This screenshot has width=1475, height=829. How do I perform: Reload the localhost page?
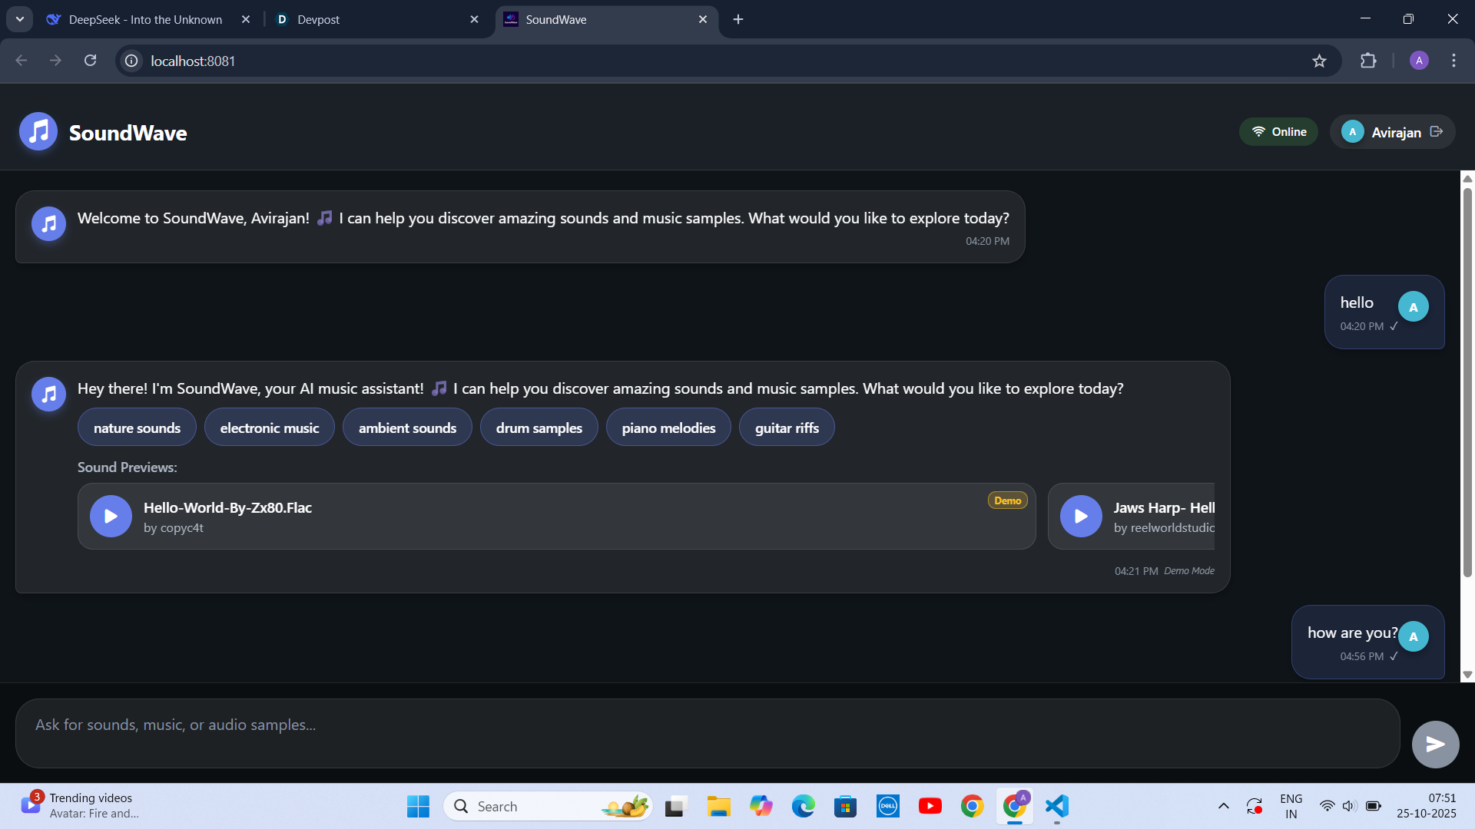click(90, 61)
